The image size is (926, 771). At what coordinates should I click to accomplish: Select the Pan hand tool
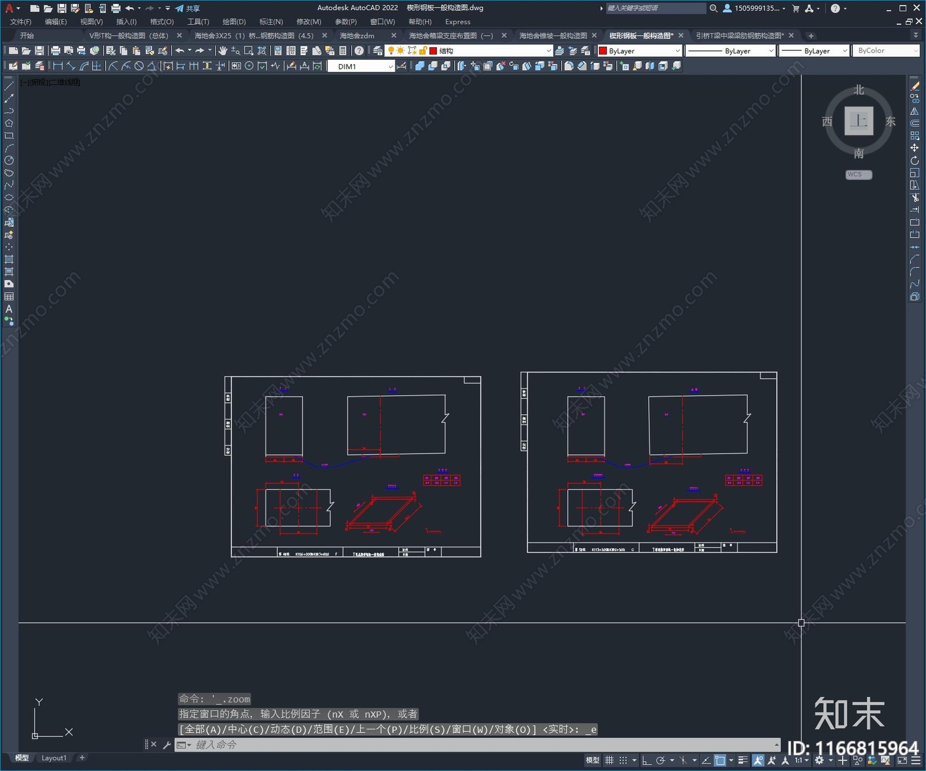pyautogui.click(x=223, y=51)
